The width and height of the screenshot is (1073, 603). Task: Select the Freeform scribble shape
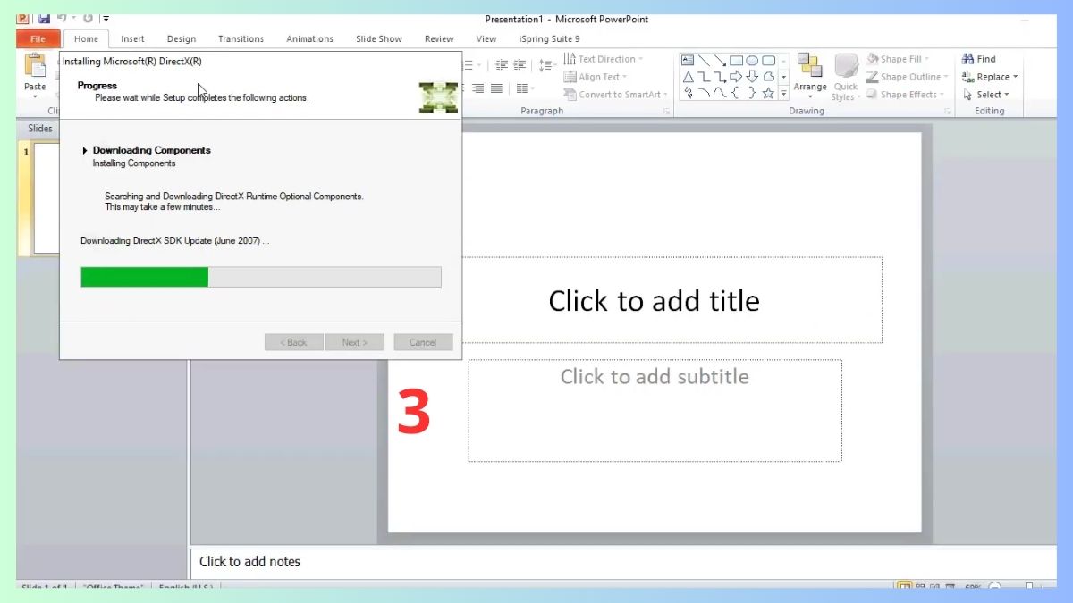pyautogui.click(x=689, y=93)
